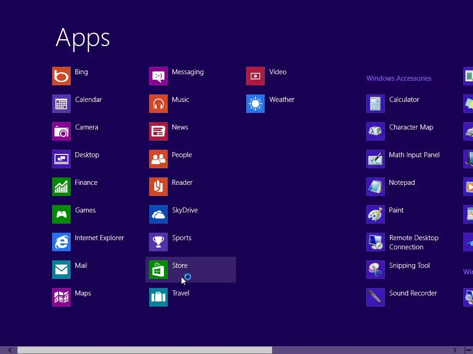The image size is (473, 354).
Task: Click the "Games" label text
Action: (x=85, y=210)
